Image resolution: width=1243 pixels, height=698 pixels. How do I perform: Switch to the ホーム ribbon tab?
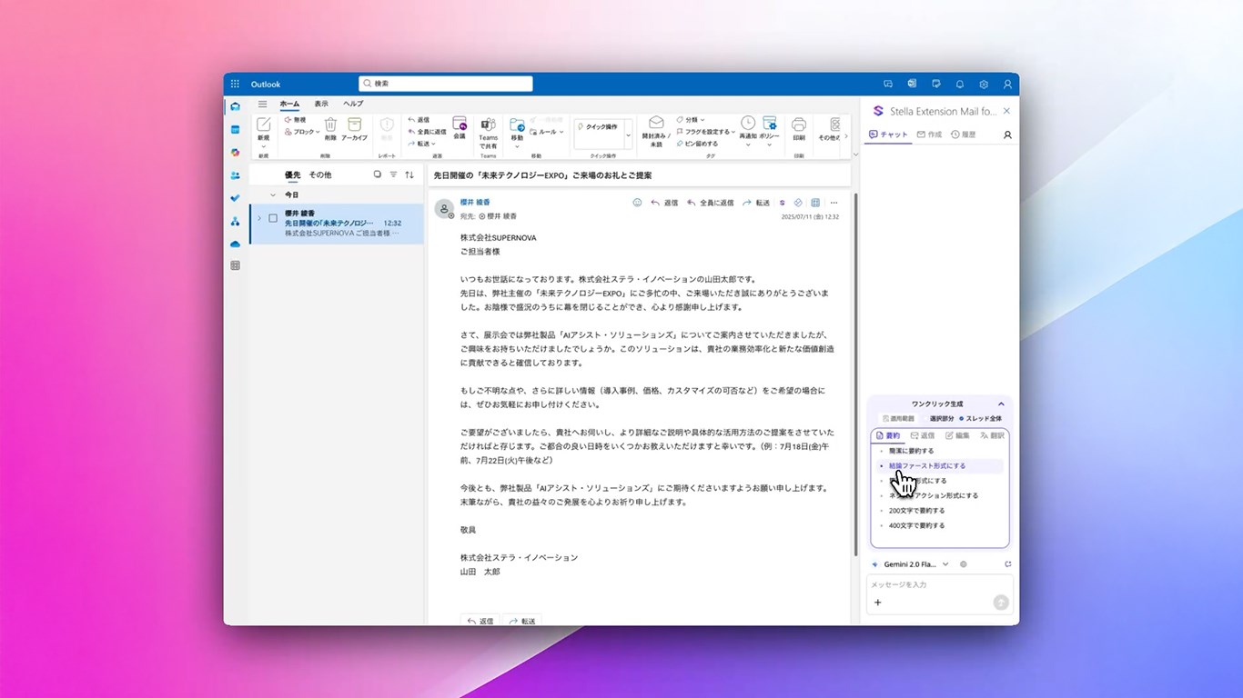pyautogui.click(x=289, y=104)
